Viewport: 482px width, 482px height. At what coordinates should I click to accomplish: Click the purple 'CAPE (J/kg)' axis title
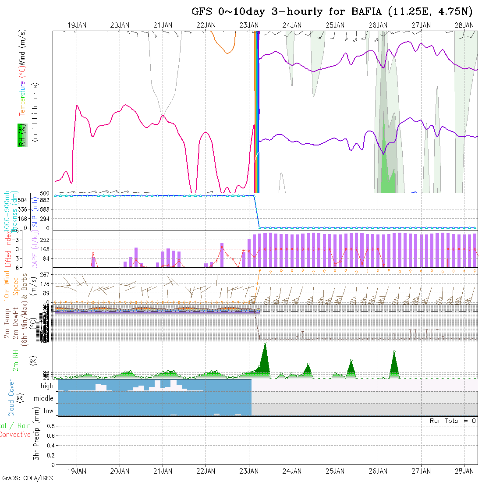point(35,249)
